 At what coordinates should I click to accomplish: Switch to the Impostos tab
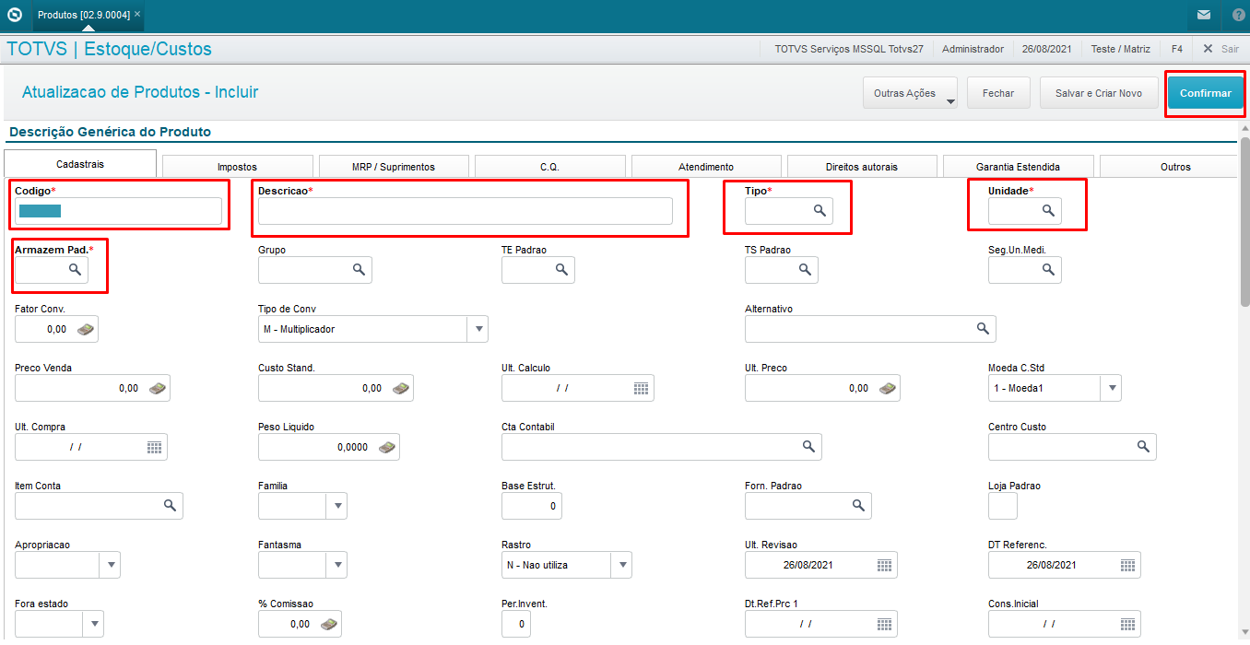[237, 167]
